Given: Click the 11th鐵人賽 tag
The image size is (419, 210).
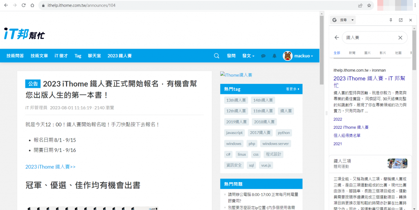Looking at the screenshot, I should tap(263, 111).
